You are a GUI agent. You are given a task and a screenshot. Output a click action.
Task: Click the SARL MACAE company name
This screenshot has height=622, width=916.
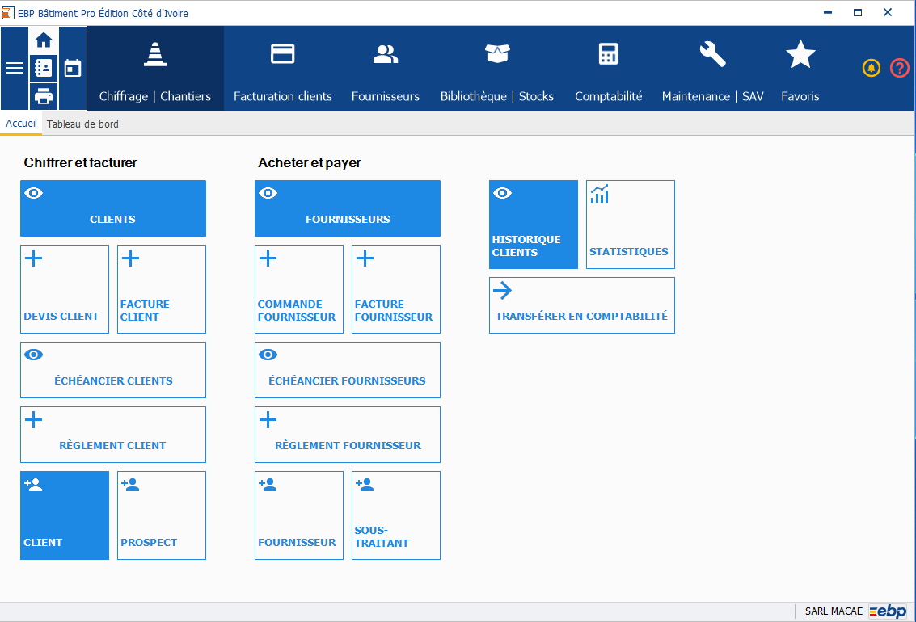(x=834, y=611)
